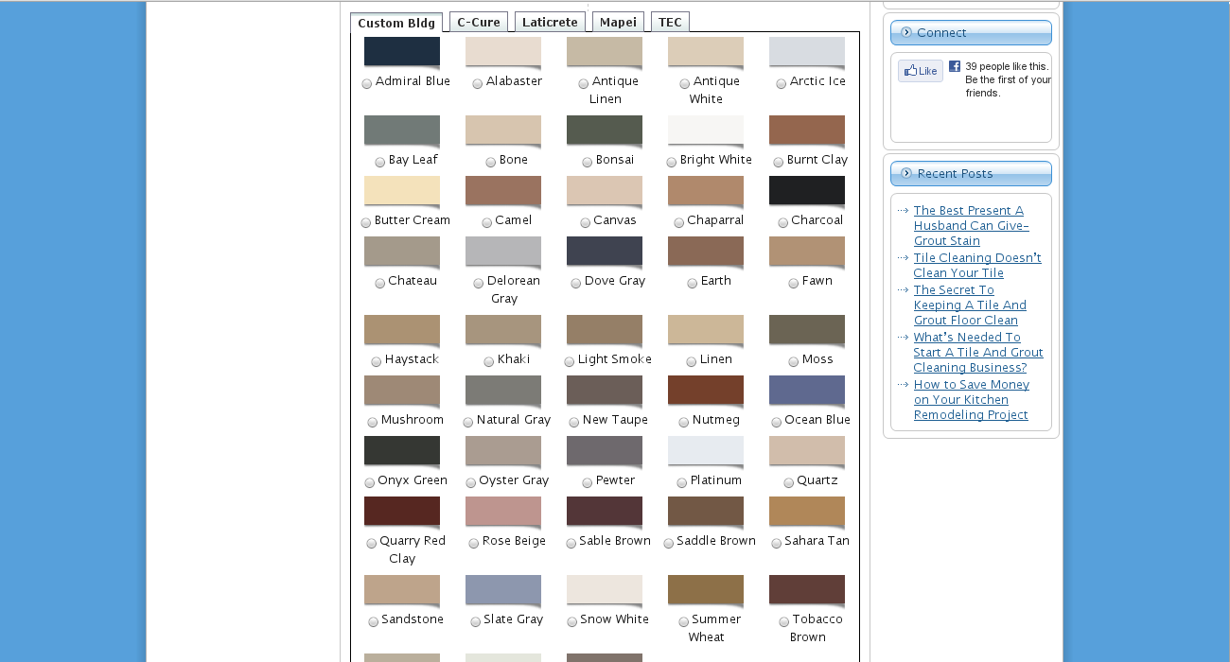This screenshot has width=1230, height=662.
Task: Click the Facebook logo icon
Action: click(955, 66)
